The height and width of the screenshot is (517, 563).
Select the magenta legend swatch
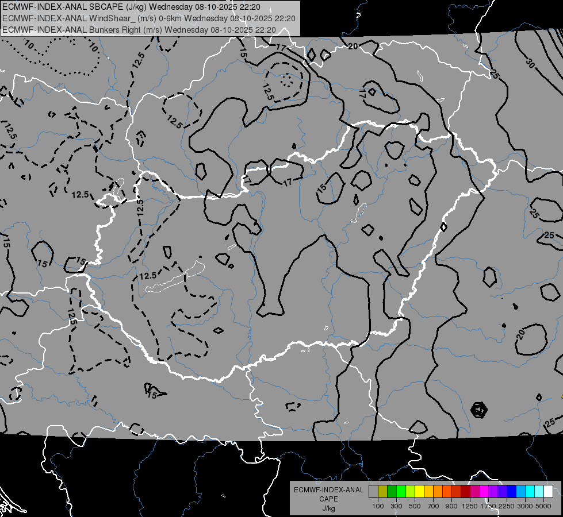click(x=484, y=491)
